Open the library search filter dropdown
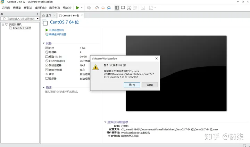Screen dimensions: 250x147 pos(37,19)
